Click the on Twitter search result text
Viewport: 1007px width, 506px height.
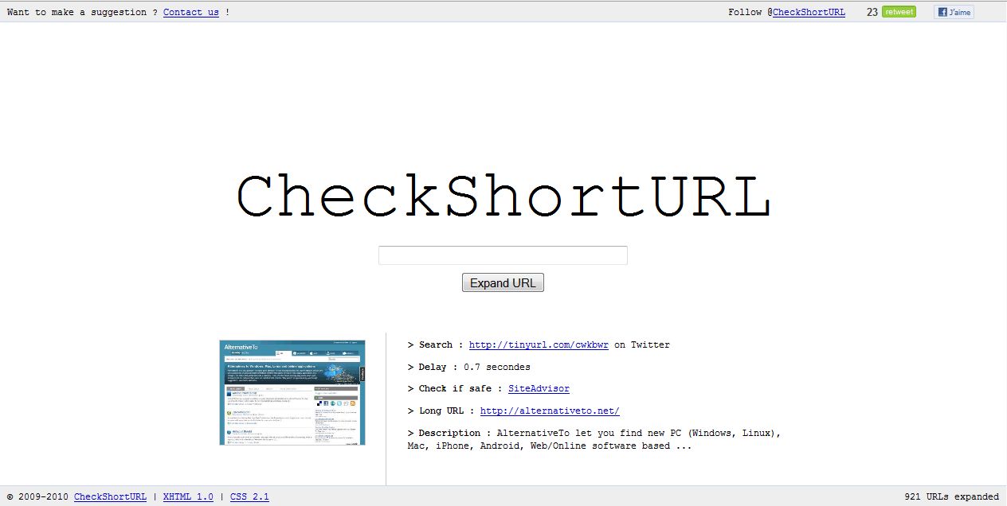click(x=643, y=344)
